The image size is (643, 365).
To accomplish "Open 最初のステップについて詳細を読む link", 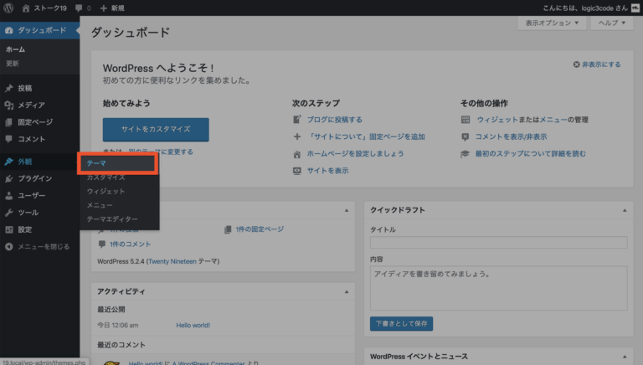I will (x=531, y=154).
